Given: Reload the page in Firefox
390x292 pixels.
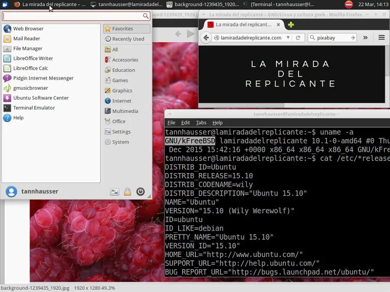Looking at the screenshot, I should tap(298, 38).
